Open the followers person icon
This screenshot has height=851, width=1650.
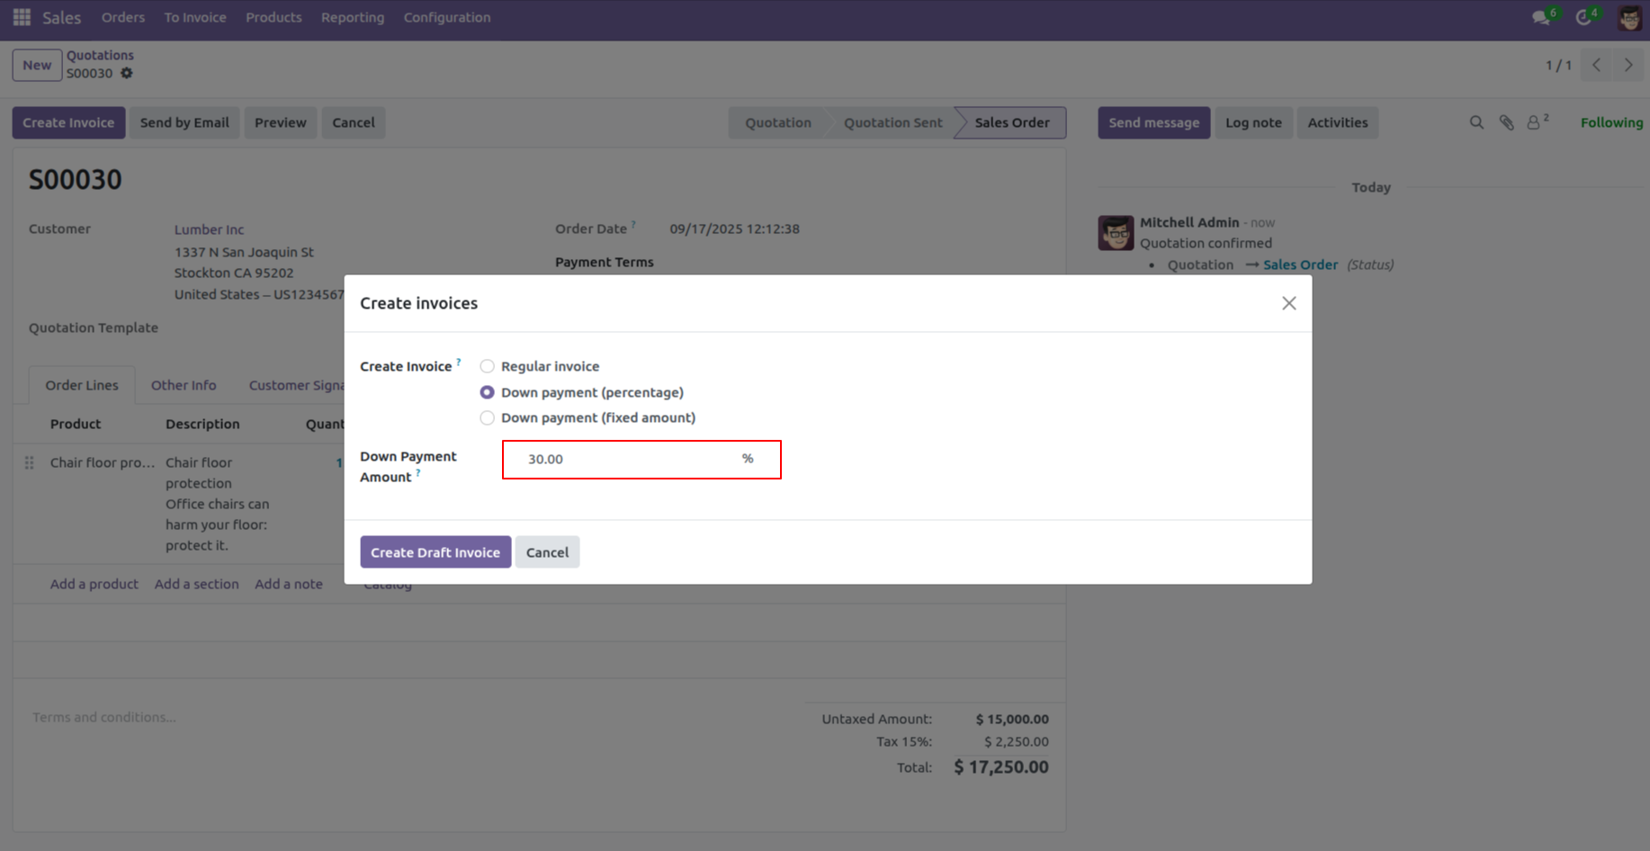pyautogui.click(x=1534, y=122)
